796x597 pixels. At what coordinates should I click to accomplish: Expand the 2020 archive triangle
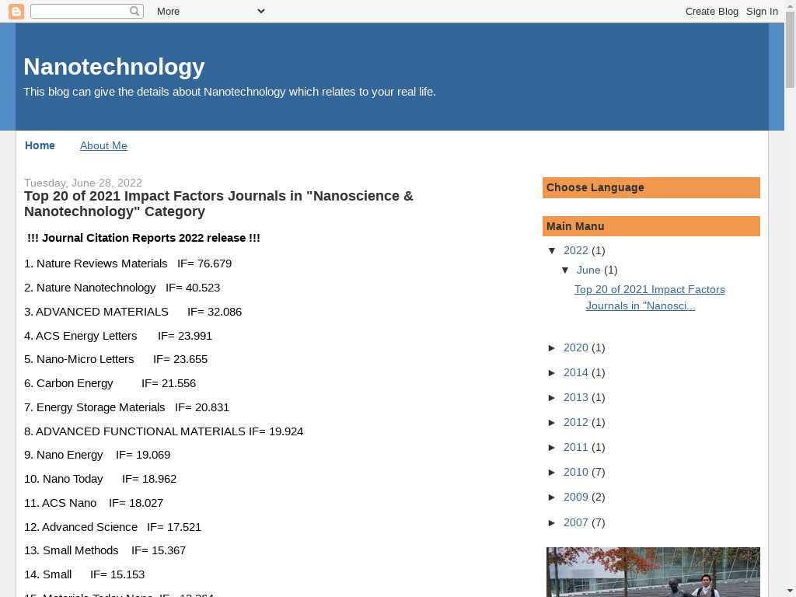(553, 347)
